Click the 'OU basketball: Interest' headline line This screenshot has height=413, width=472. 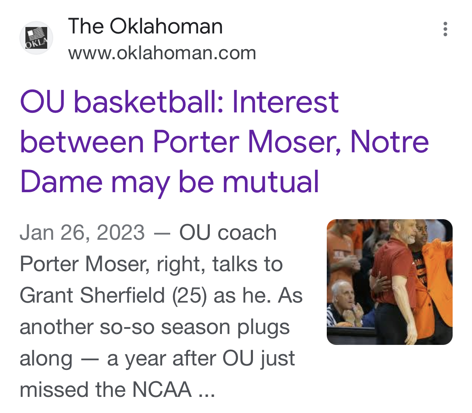click(180, 102)
